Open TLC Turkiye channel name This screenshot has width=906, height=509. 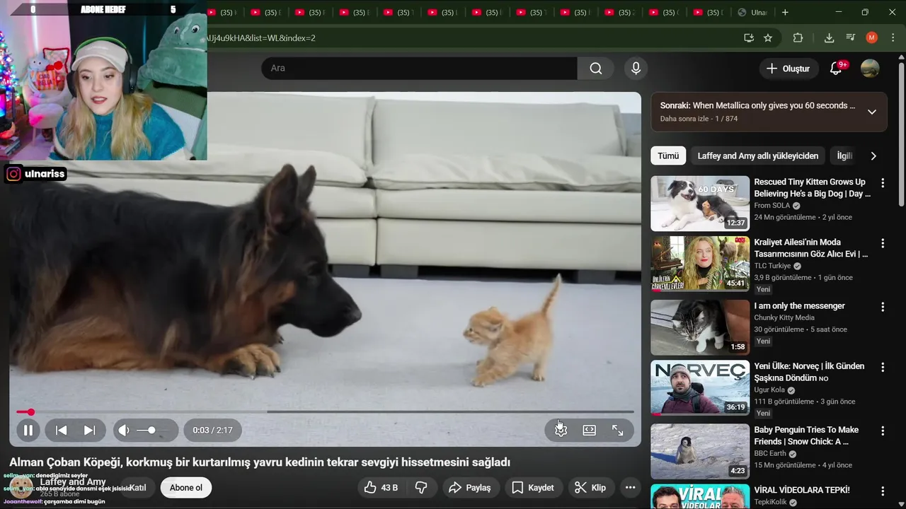[x=772, y=266]
